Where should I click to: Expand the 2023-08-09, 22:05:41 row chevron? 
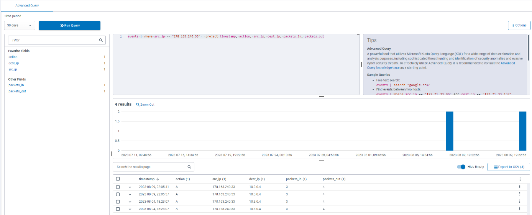pyautogui.click(x=130, y=187)
